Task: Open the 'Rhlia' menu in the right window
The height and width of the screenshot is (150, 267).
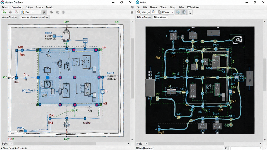Action: pyautogui.click(x=181, y=7)
